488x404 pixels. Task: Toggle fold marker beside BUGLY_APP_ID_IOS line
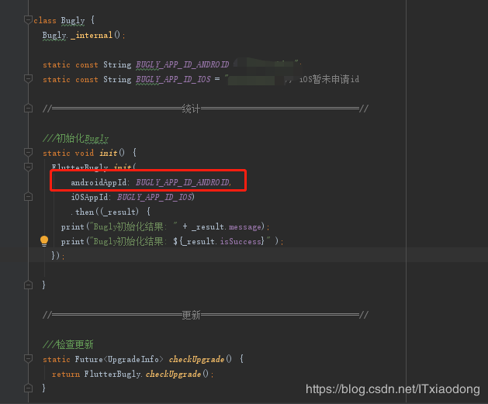(28, 79)
